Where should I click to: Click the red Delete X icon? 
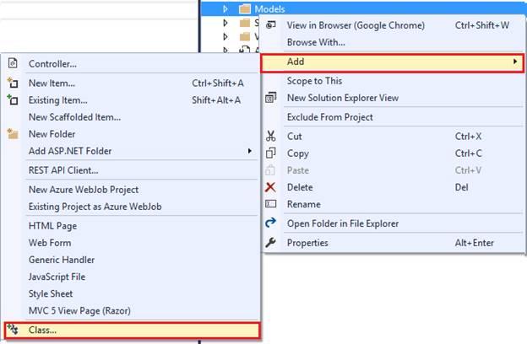coord(271,187)
